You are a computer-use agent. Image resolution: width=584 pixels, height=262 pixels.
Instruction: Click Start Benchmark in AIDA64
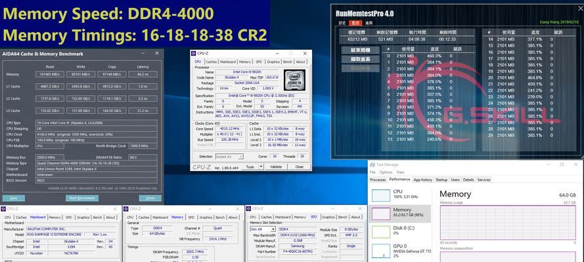pyautogui.click(x=82, y=198)
